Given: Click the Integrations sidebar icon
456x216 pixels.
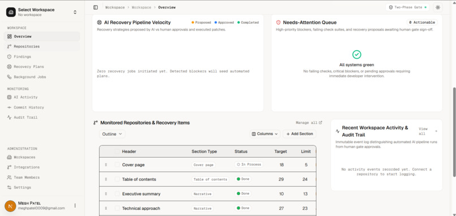Looking at the screenshot, I should 9,167.
